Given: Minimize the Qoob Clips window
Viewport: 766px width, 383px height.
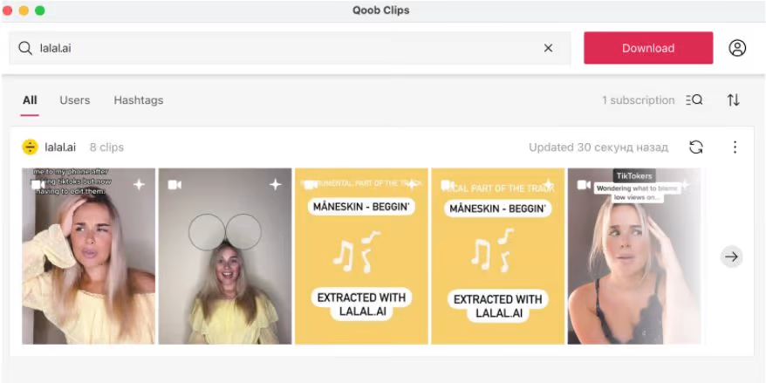Looking at the screenshot, I should pyautogui.click(x=24, y=10).
